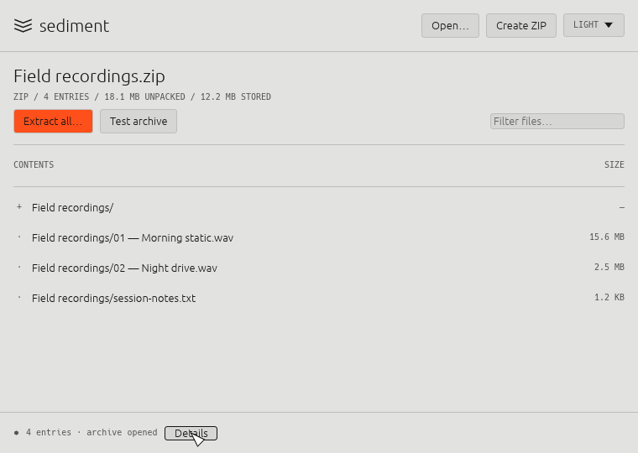This screenshot has width=638, height=453.
Task: Click the status dot indicator icon
Action: pos(16,433)
